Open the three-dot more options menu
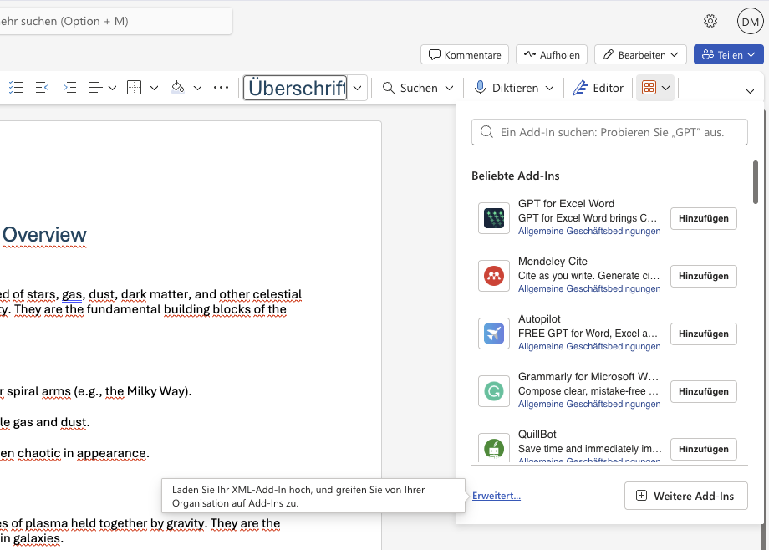769x550 pixels. point(221,88)
